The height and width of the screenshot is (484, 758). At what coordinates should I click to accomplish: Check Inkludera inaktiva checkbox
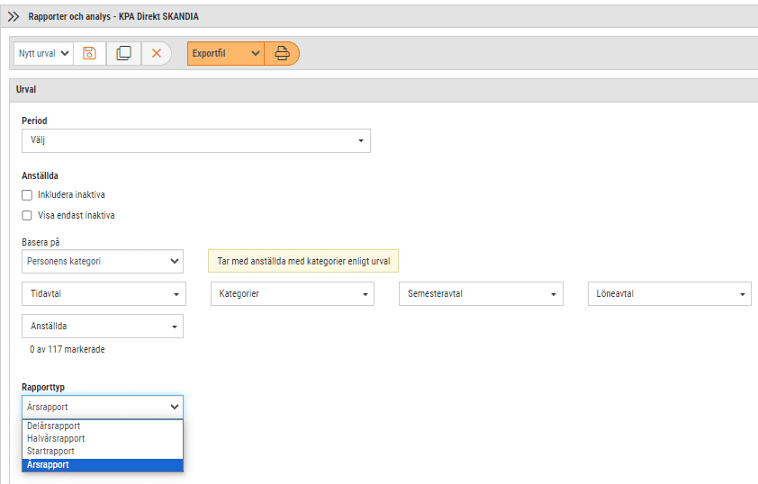[27, 195]
